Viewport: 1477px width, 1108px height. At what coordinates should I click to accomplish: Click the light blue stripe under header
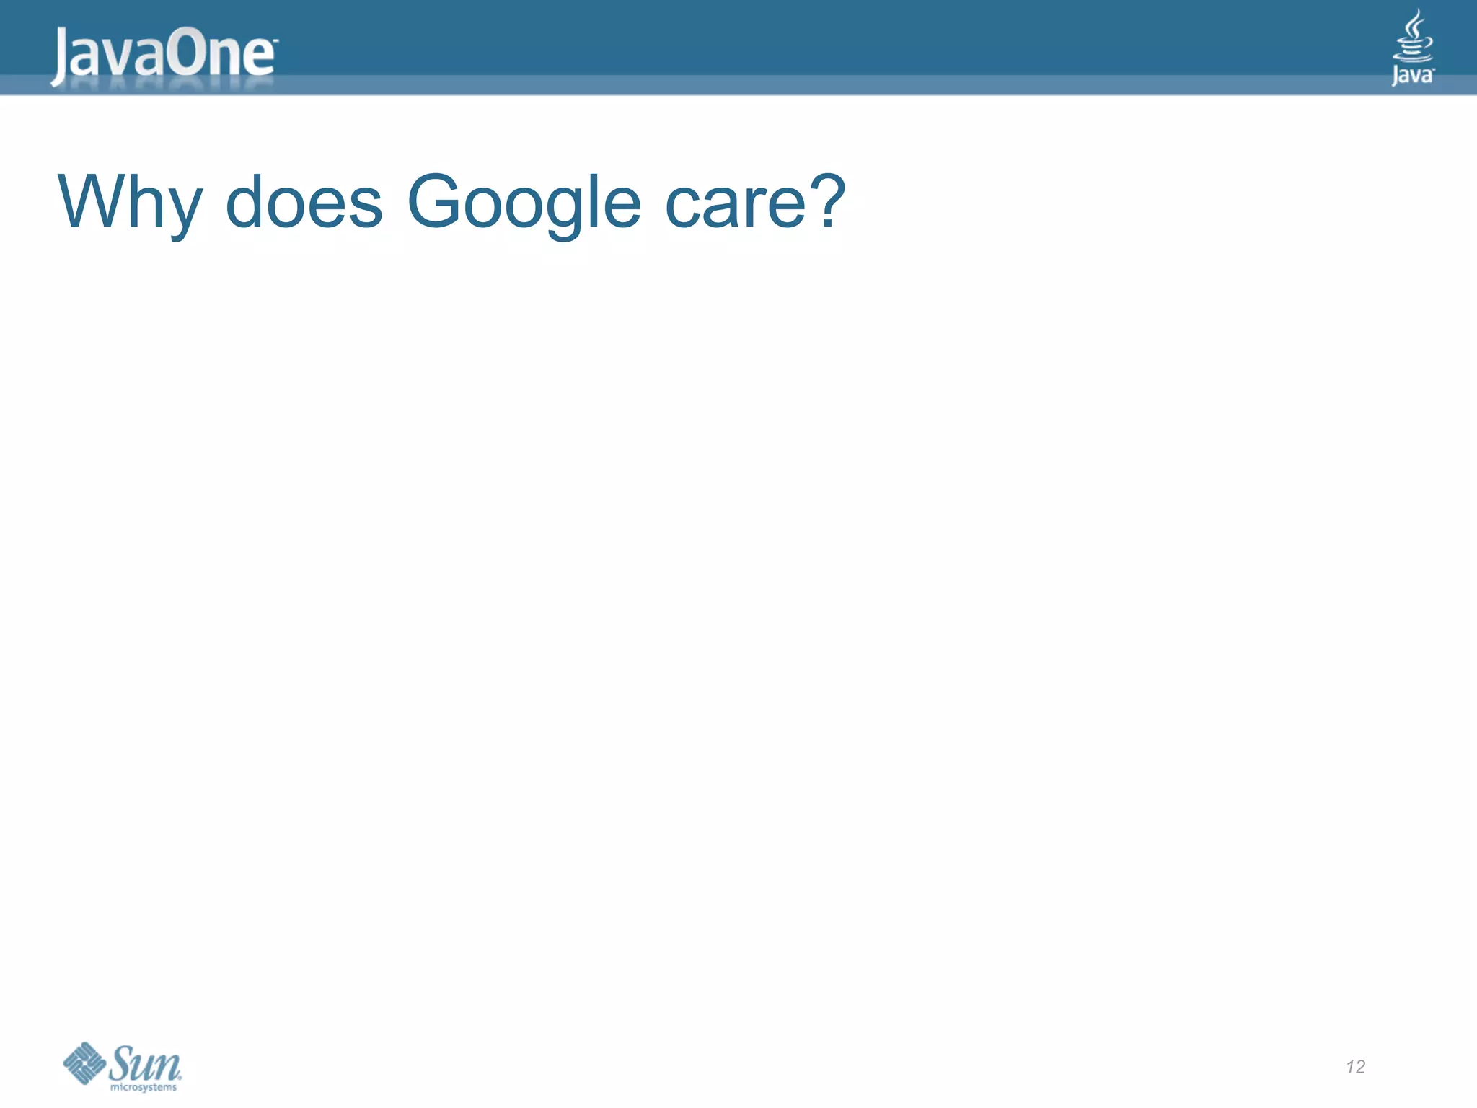pyautogui.click(x=793, y=85)
